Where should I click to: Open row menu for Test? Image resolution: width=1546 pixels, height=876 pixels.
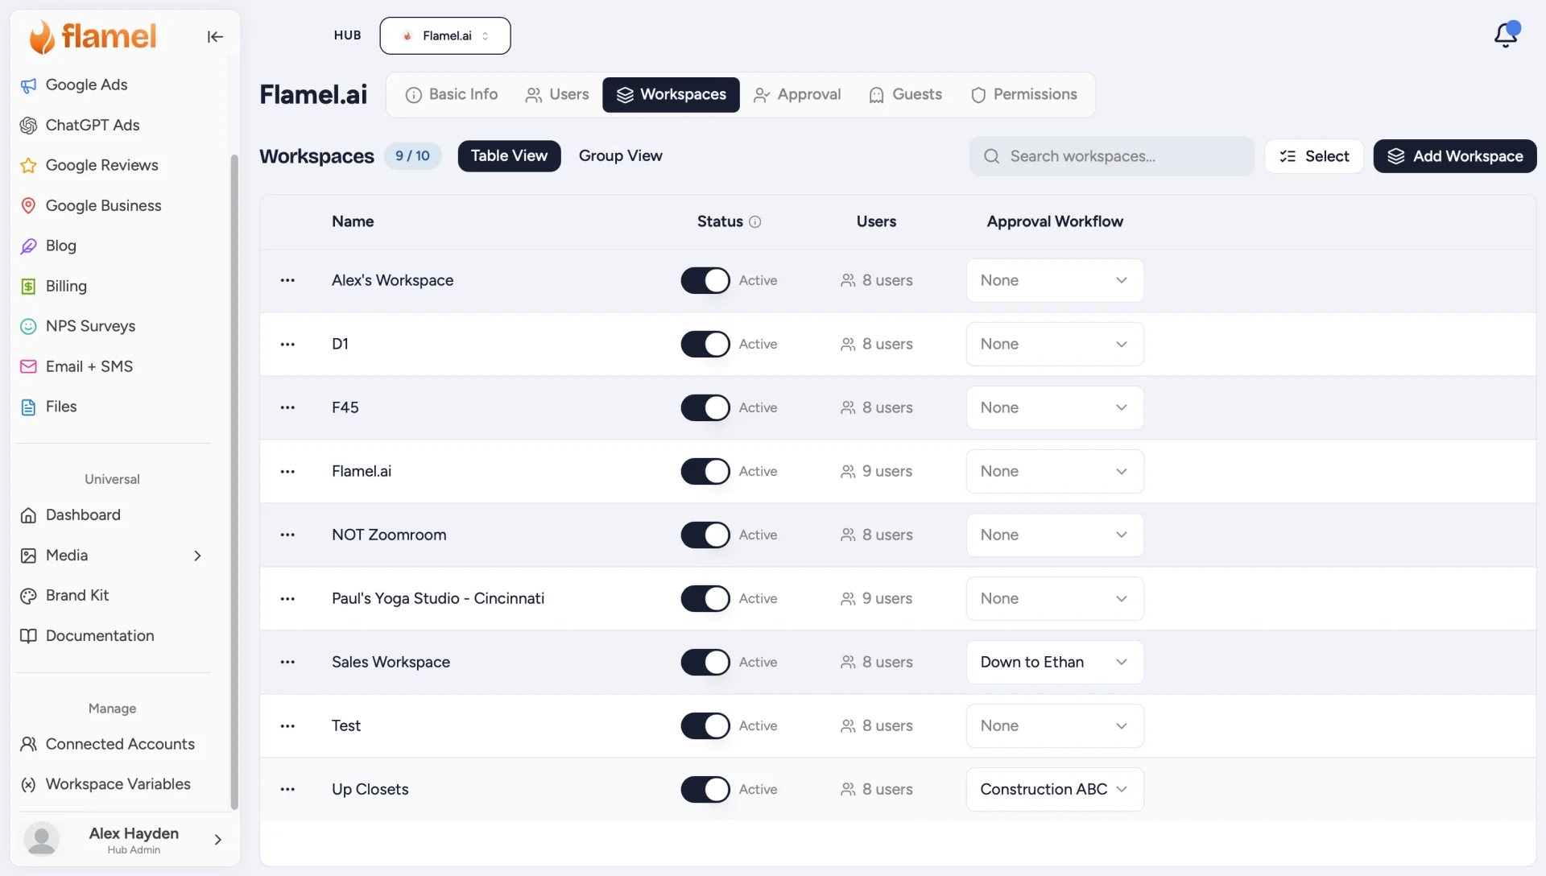click(287, 725)
